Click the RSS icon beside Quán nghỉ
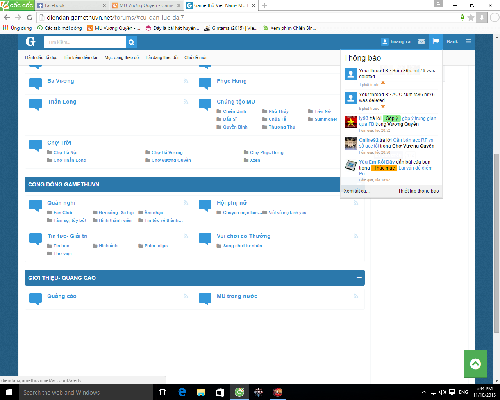 tap(186, 203)
